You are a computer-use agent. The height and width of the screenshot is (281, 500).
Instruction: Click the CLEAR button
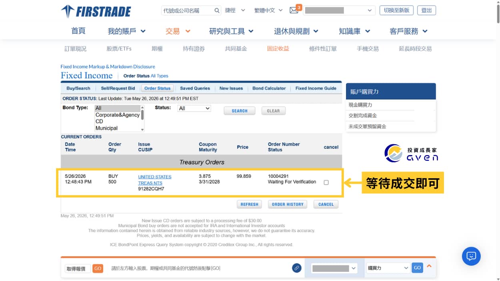coord(274,111)
